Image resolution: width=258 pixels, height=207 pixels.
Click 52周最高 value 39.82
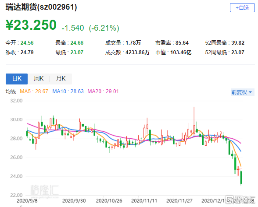pyautogui.click(x=238, y=43)
